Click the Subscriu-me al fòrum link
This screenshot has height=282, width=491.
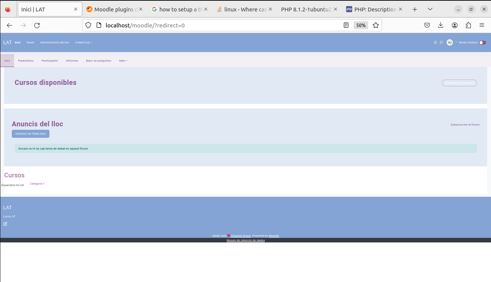pyautogui.click(x=465, y=124)
